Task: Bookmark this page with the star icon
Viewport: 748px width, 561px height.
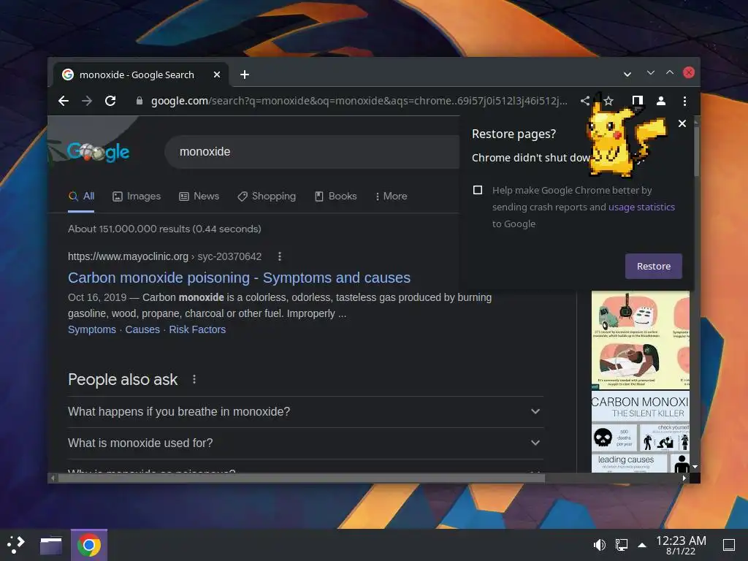Action: click(608, 101)
